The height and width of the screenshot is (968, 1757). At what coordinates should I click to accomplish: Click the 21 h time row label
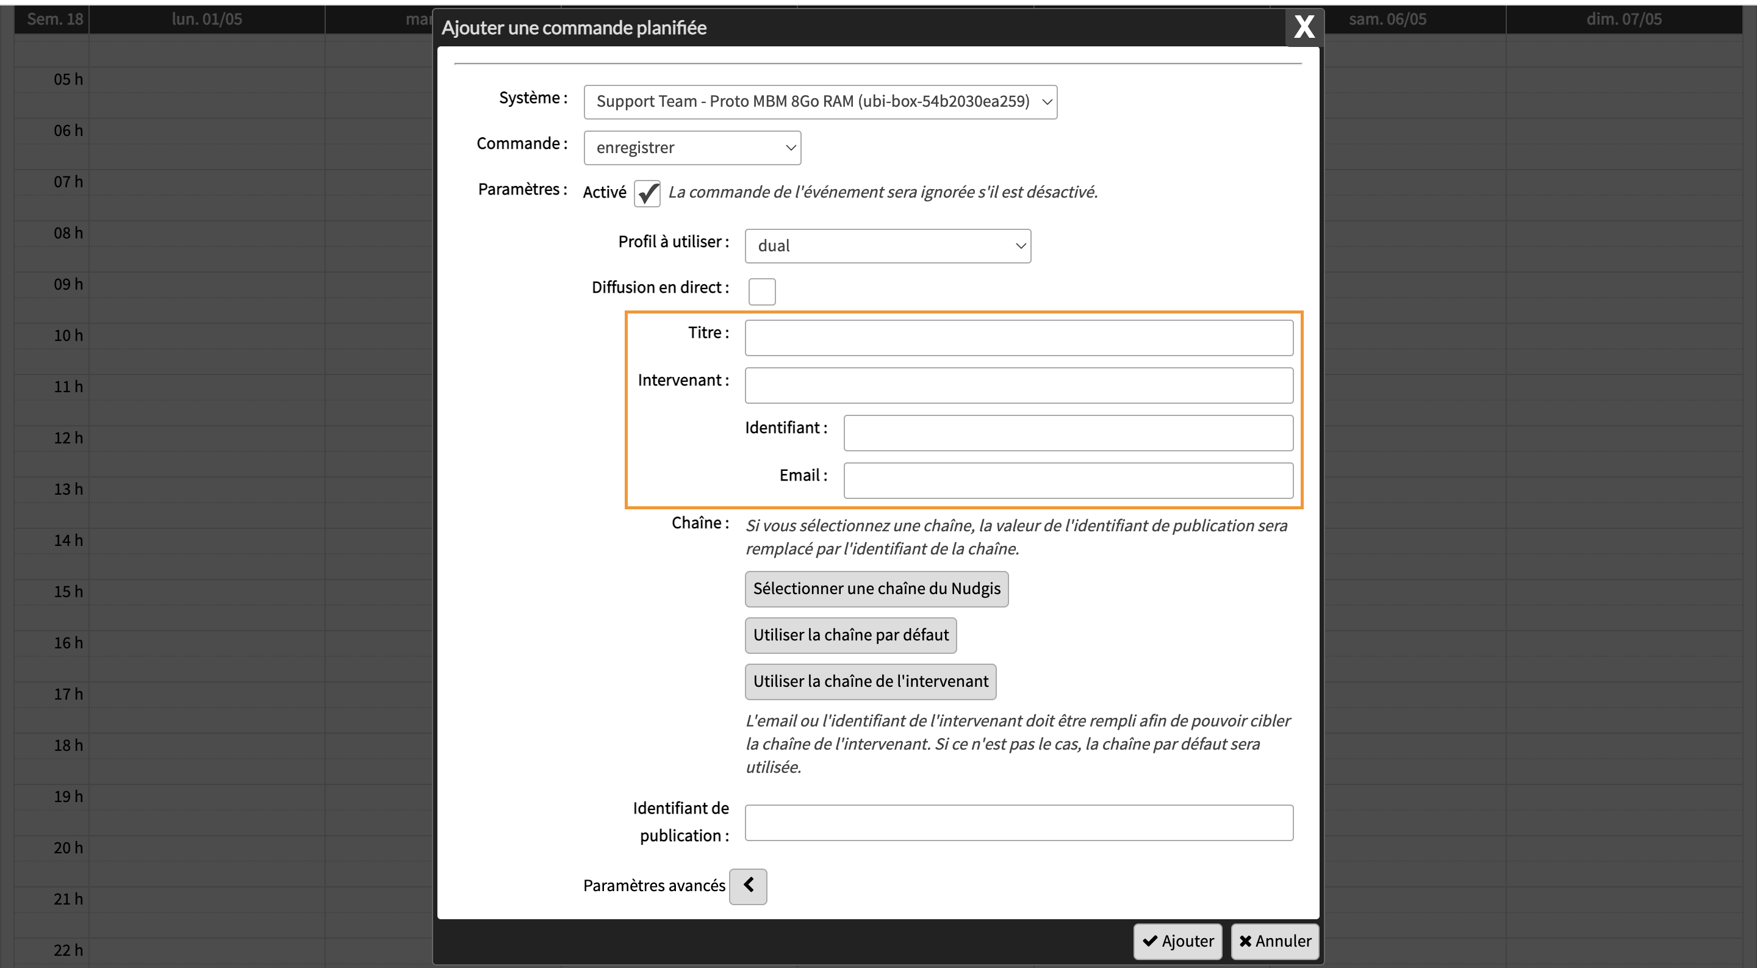pyautogui.click(x=68, y=899)
